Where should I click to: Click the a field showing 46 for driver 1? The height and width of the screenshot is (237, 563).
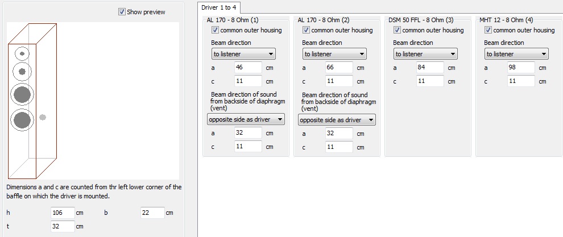248,67
